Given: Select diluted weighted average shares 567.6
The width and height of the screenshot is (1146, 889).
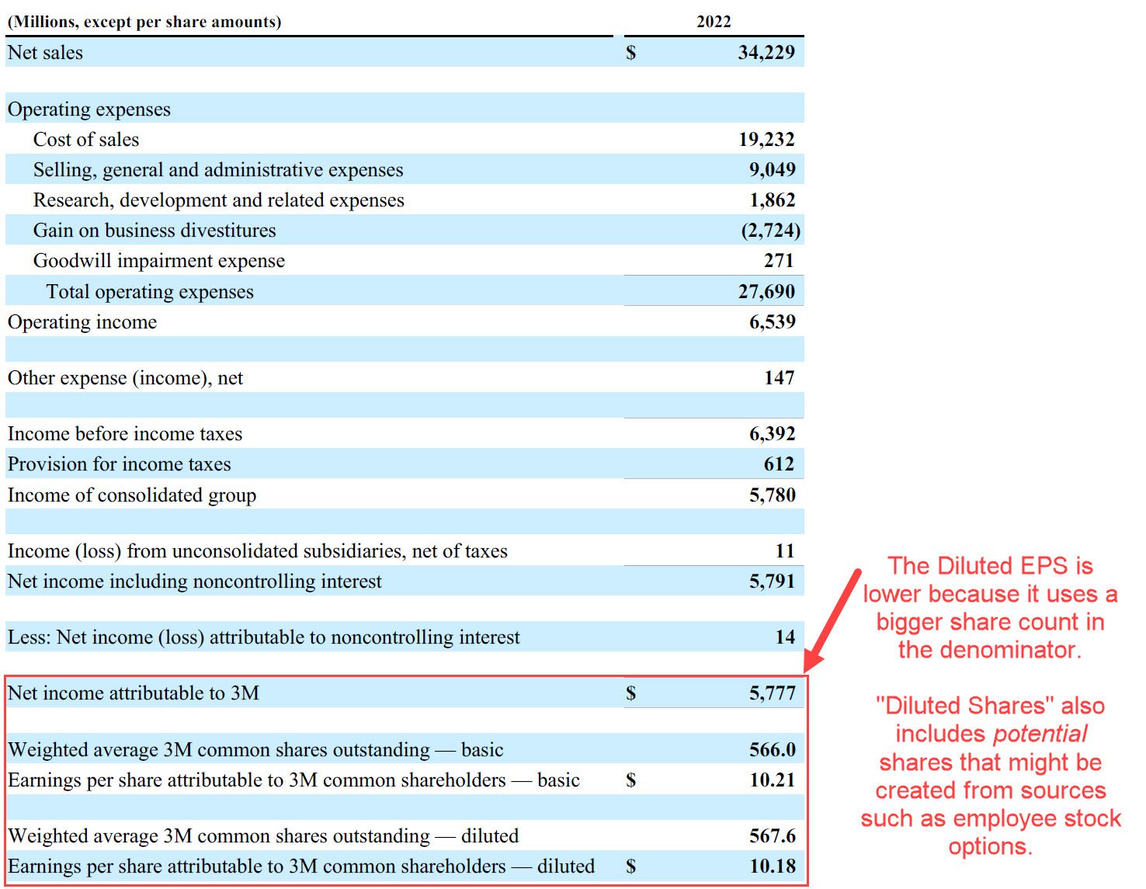Looking at the screenshot, I should click(x=772, y=836).
